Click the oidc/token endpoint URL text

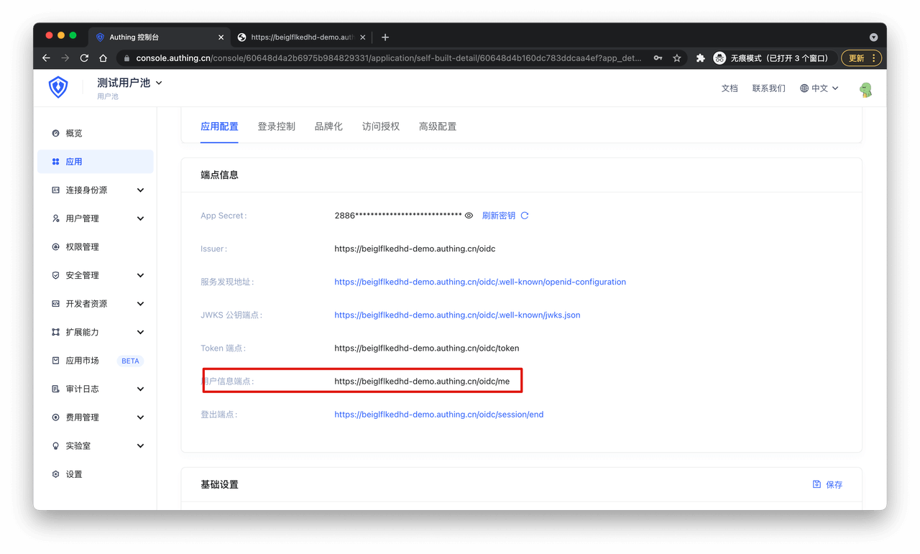427,348
